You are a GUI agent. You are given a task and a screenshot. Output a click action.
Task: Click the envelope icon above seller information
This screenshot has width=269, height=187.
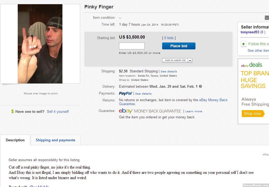267,18
